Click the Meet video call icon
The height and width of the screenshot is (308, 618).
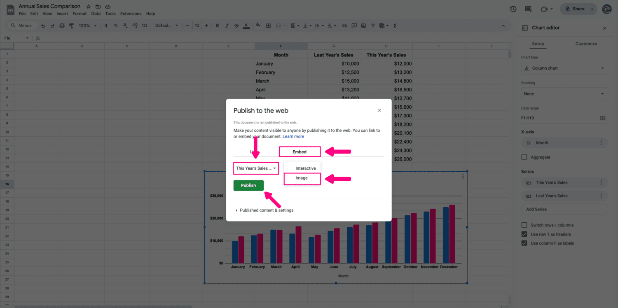[544, 9]
